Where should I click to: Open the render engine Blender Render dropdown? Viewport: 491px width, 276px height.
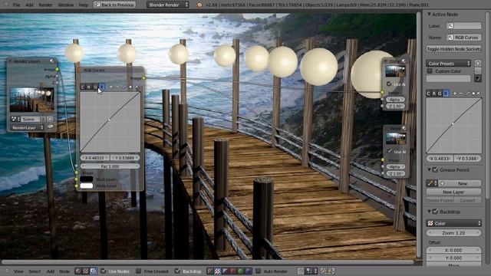(x=167, y=5)
